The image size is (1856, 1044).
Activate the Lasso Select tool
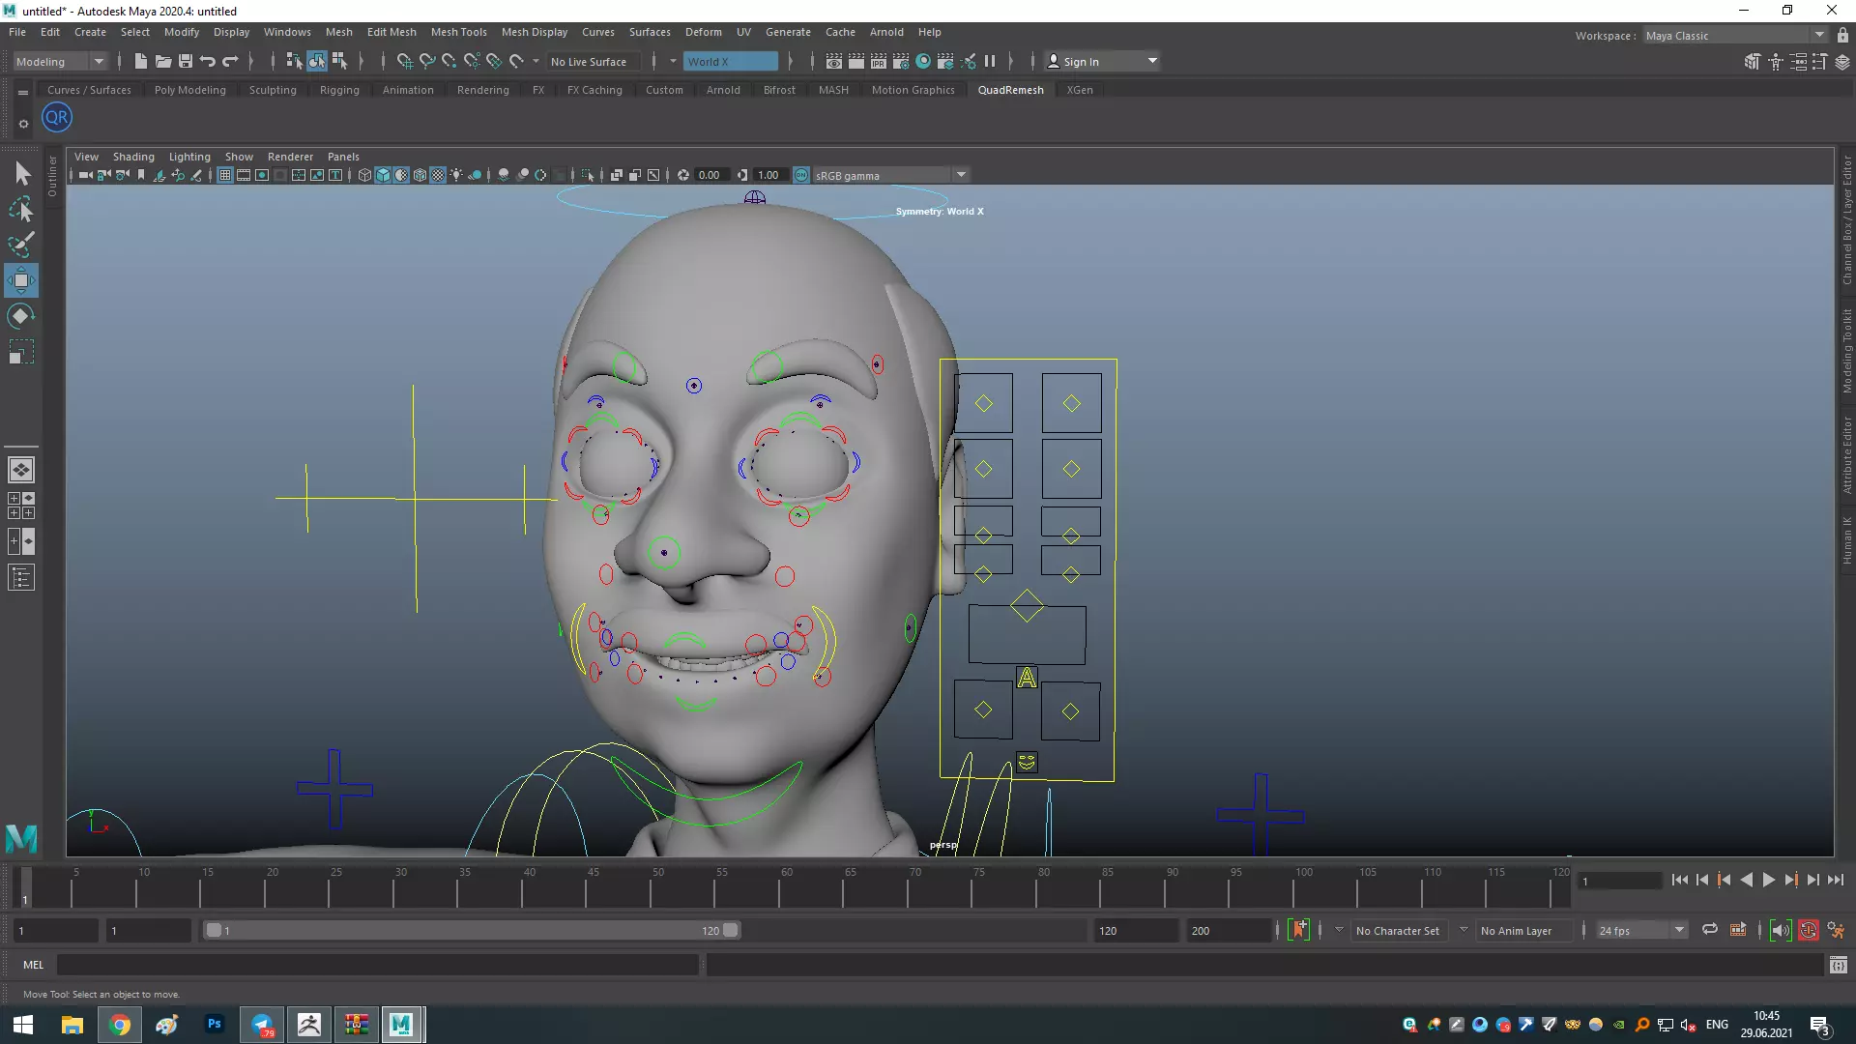click(21, 210)
